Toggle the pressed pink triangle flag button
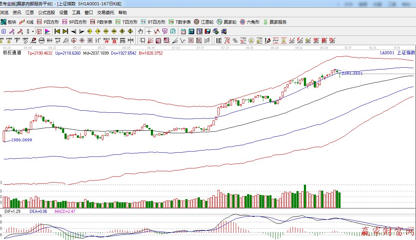The image size is (416, 240). click(47, 31)
